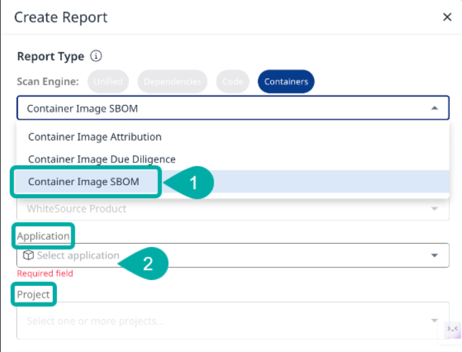Click the floating widget icon at bottom right
Viewport: 462px width, 352px height.
(452, 329)
